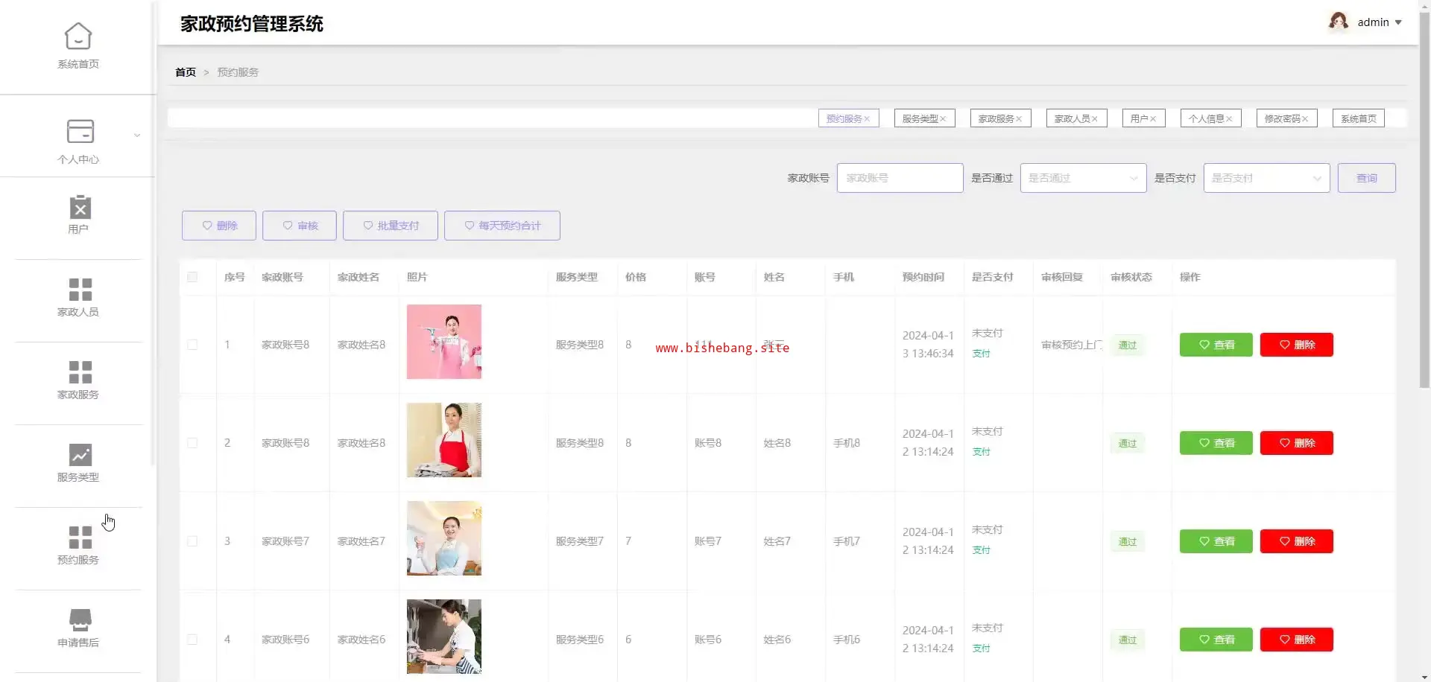The height and width of the screenshot is (682, 1431).
Task: Click the 每天预约合计 button
Action: coord(502,226)
